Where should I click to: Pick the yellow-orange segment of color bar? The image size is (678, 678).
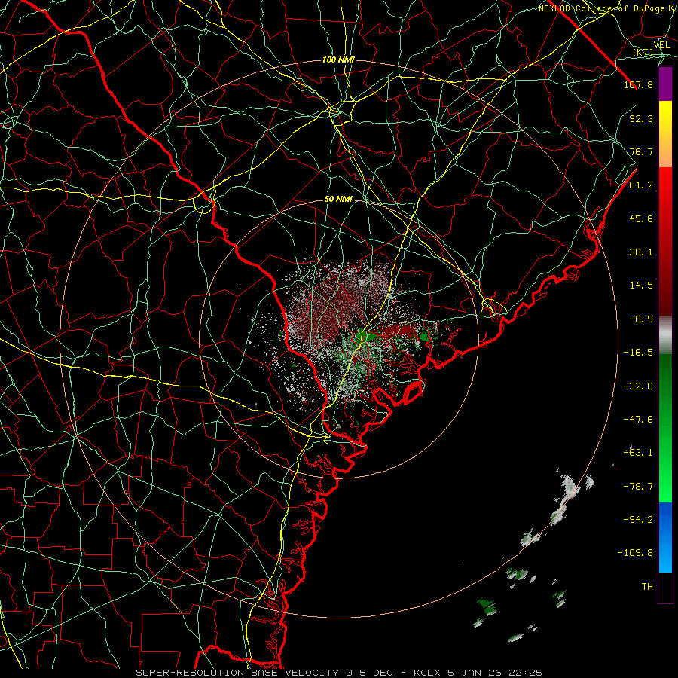tap(665, 134)
